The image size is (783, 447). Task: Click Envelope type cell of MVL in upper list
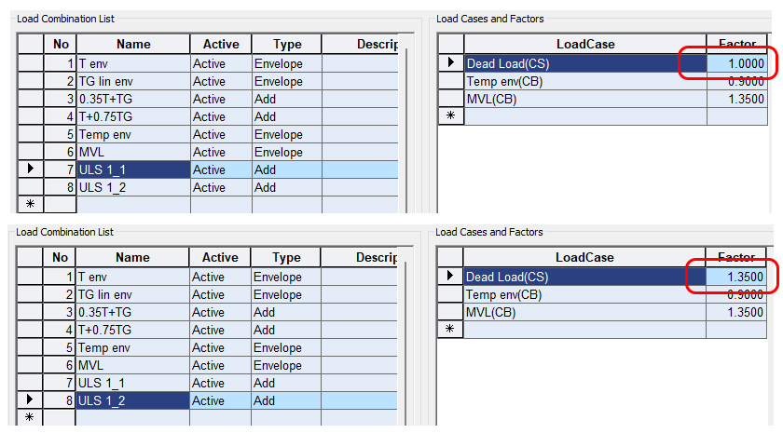pos(286,152)
